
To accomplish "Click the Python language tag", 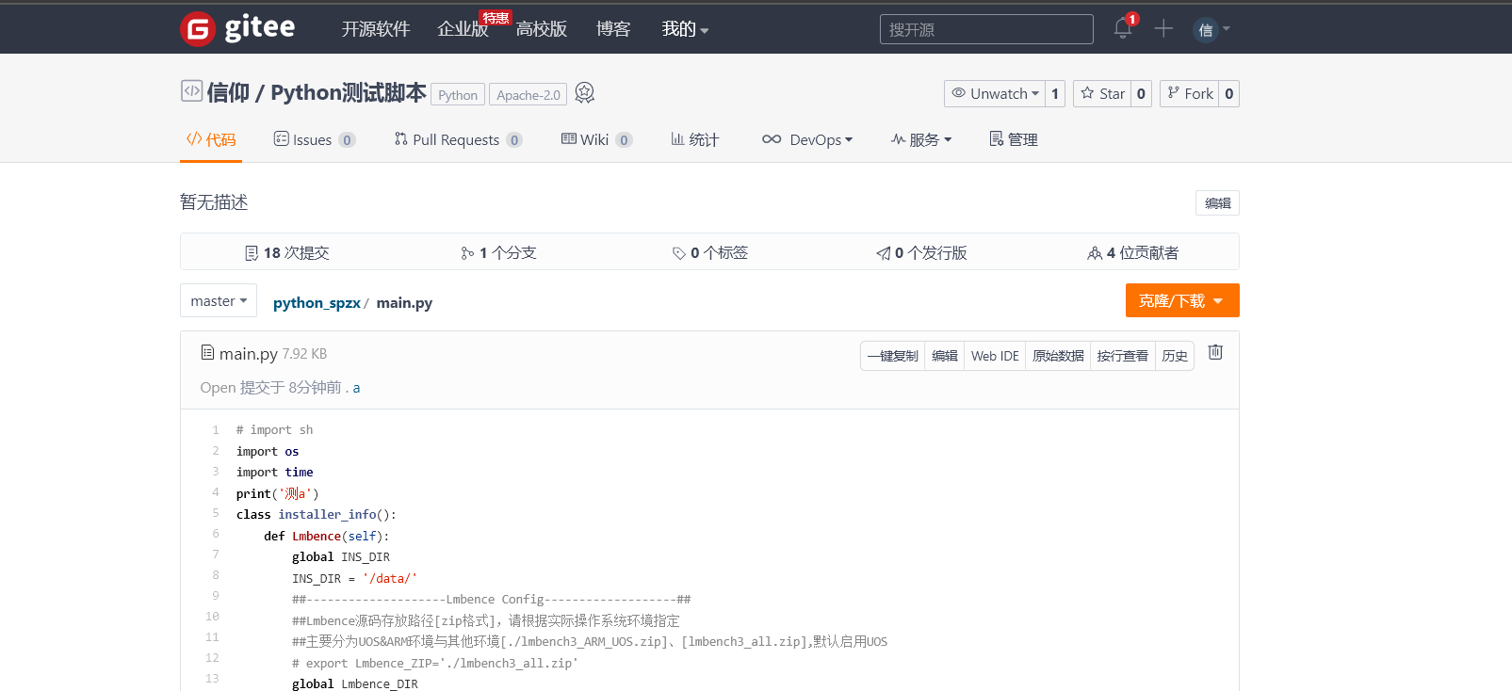I will (x=458, y=95).
